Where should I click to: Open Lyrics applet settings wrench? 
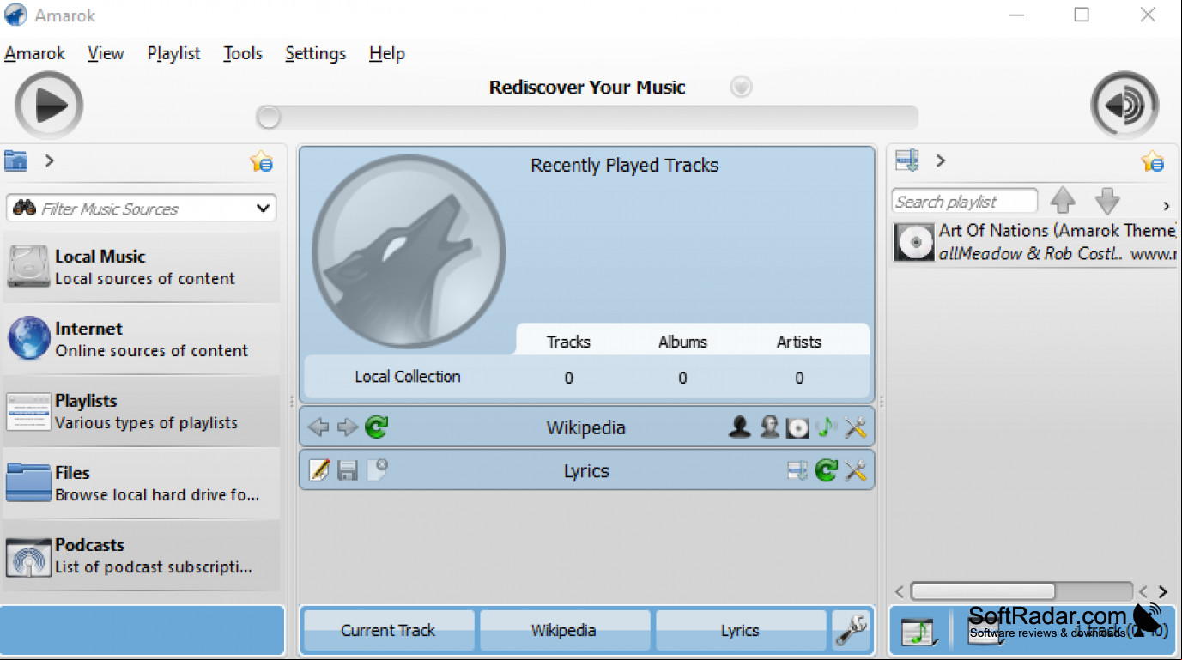855,469
